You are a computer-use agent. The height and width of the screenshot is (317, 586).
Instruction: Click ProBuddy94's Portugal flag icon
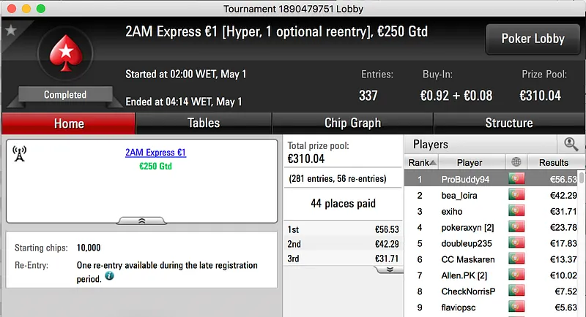(x=516, y=179)
